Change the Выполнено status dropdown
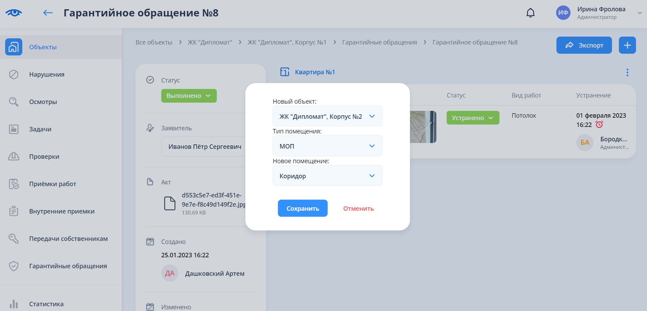647x311 pixels. (189, 96)
